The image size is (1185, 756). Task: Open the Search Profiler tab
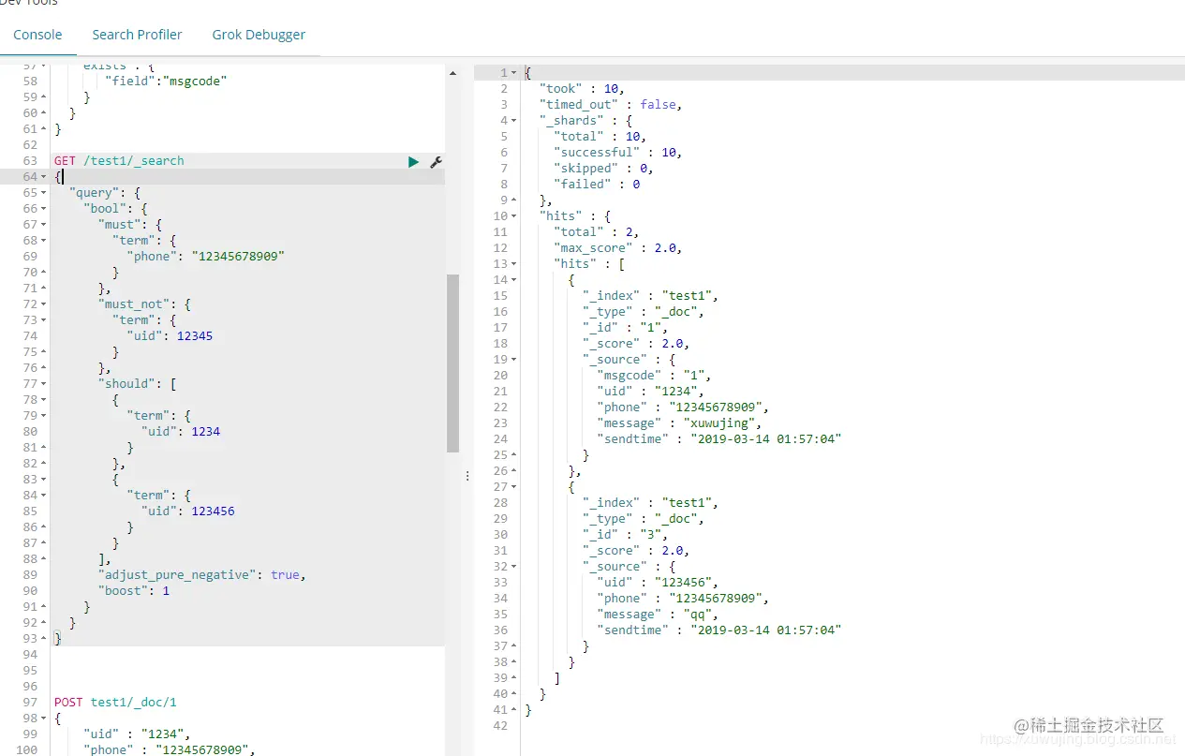(x=137, y=35)
